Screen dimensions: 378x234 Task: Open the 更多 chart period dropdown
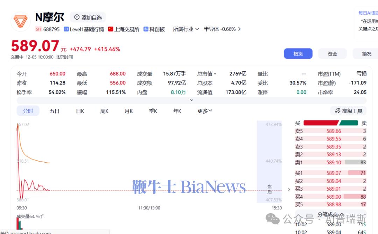(205, 111)
